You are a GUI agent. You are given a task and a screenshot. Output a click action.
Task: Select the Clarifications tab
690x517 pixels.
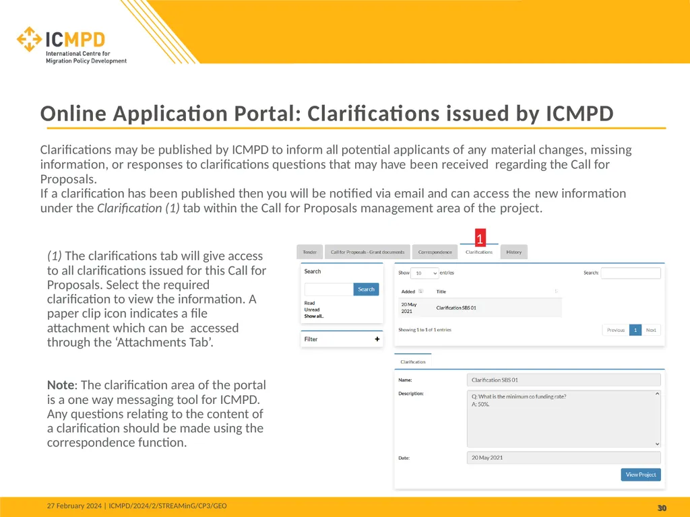pyautogui.click(x=479, y=252)
